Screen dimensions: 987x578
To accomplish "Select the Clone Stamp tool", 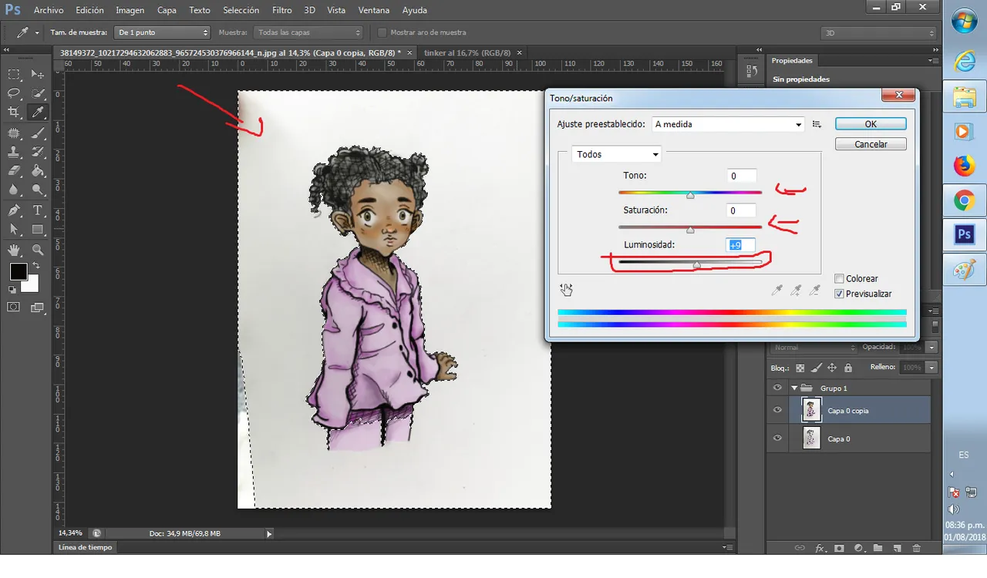I will coord(14,152).
